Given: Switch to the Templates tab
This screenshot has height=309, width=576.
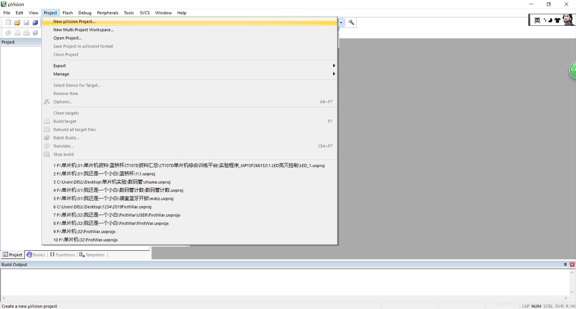Looking at the screenshot, I should 92,255.
